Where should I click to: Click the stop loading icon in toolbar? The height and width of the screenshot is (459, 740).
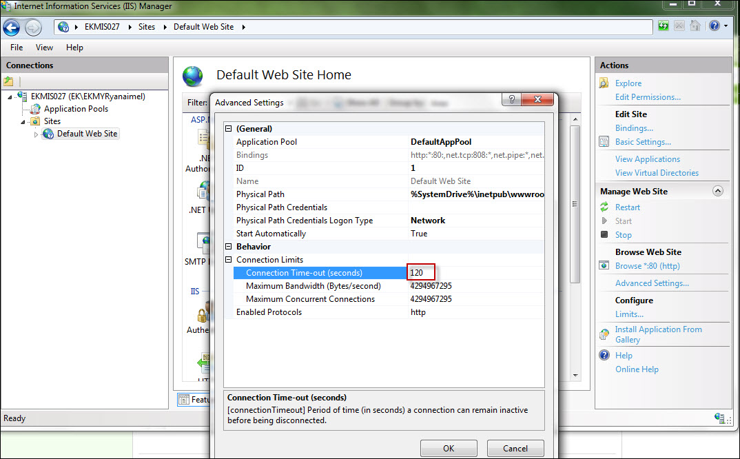click(679, 26)
